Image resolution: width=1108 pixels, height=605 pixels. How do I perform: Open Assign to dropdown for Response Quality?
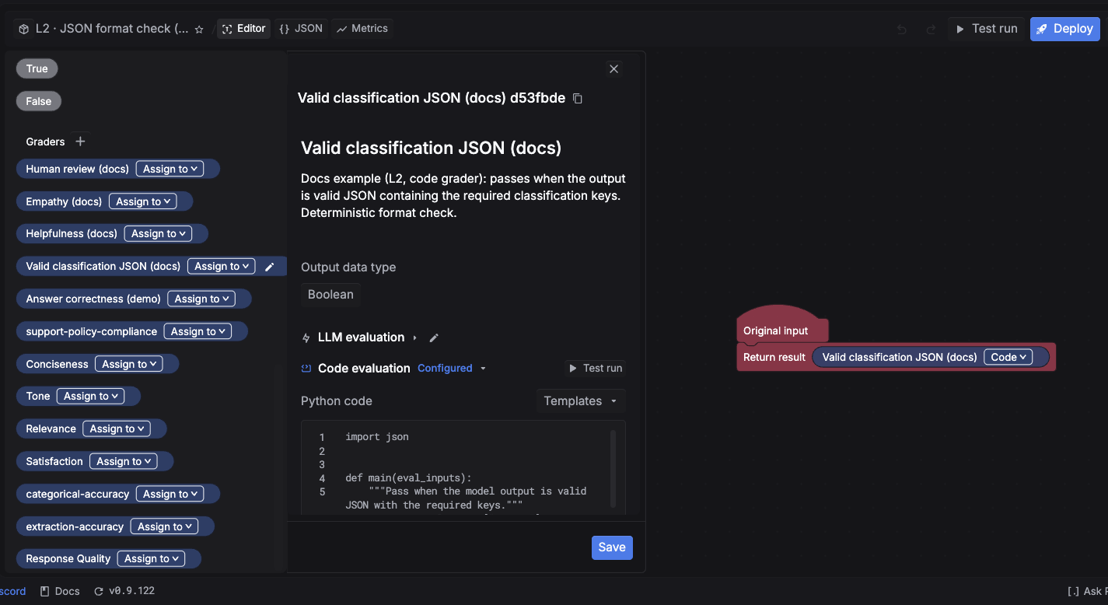(x=151, y=558)
